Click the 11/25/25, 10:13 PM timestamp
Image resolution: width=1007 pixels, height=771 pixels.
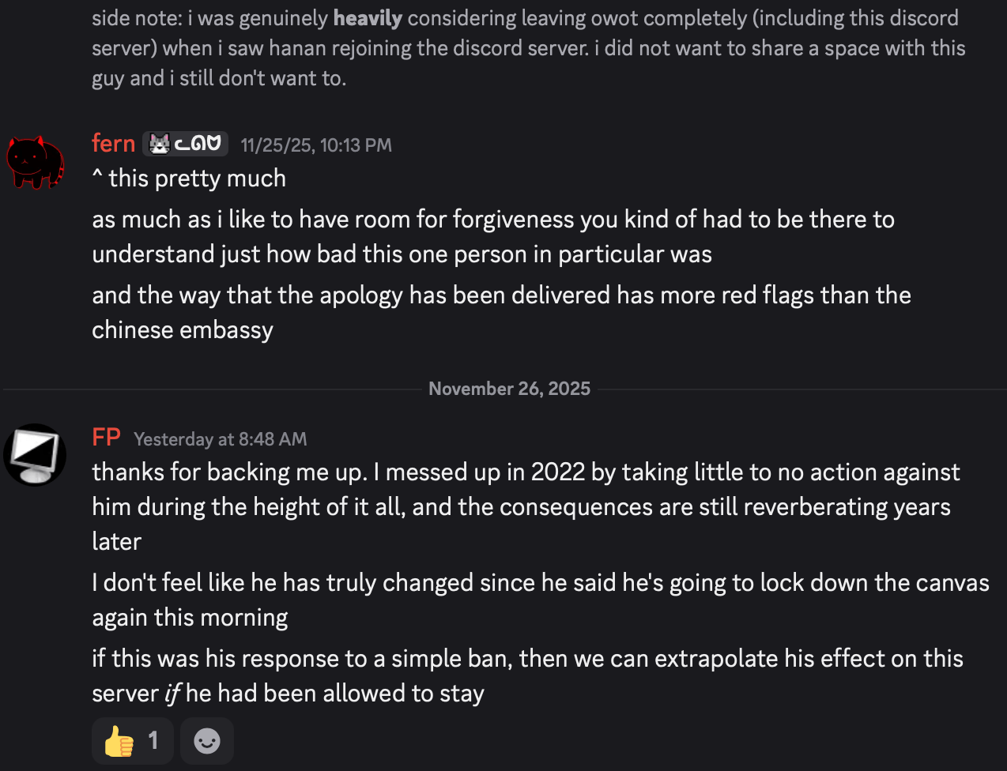(x=316, y=145)
